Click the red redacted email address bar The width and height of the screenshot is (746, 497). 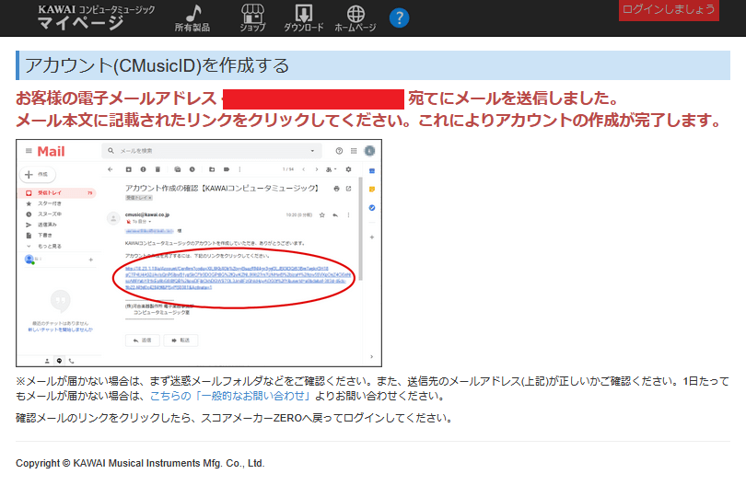313,99
